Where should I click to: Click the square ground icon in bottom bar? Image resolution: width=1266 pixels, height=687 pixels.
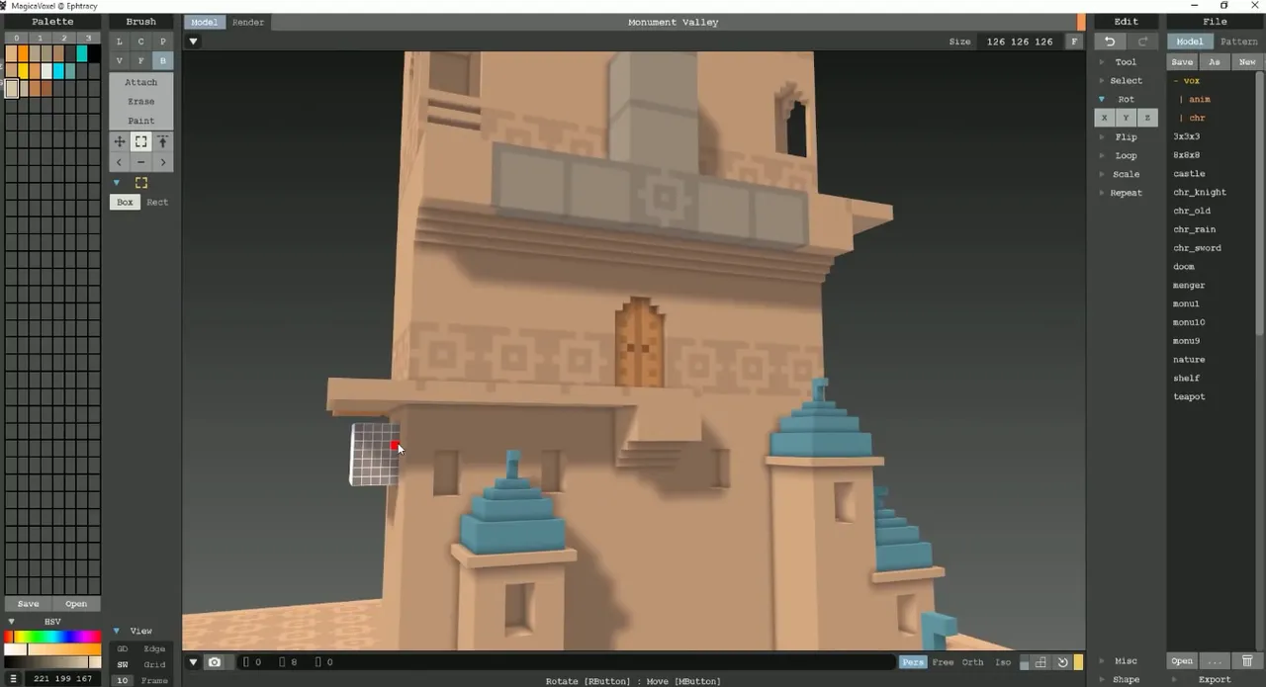tap(1025, 663)
